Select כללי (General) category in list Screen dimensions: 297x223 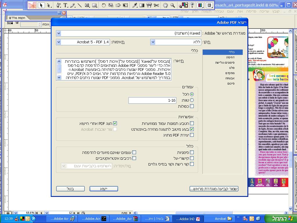[222, 52]
